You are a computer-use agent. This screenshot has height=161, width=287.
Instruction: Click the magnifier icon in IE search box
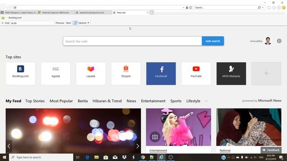point(259,8)
